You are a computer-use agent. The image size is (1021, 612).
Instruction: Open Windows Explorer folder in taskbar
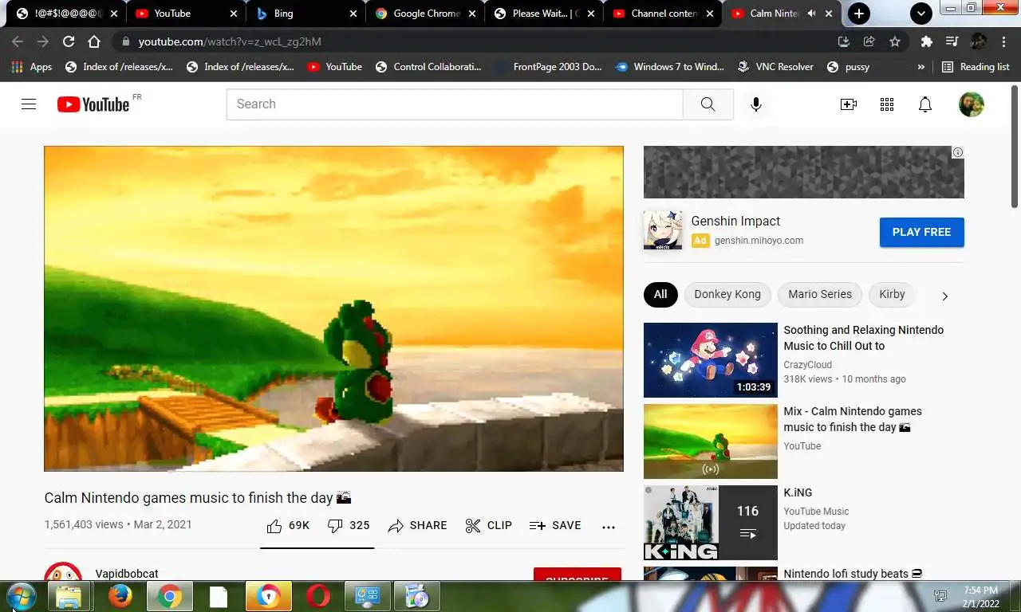tap(69, 596)
